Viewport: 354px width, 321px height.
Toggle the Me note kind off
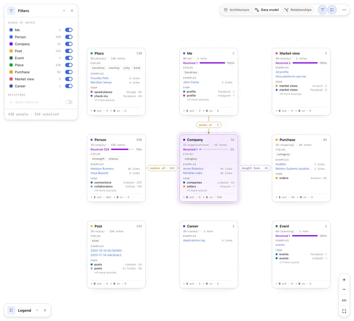pyautogui.click(x=69, y=30)
